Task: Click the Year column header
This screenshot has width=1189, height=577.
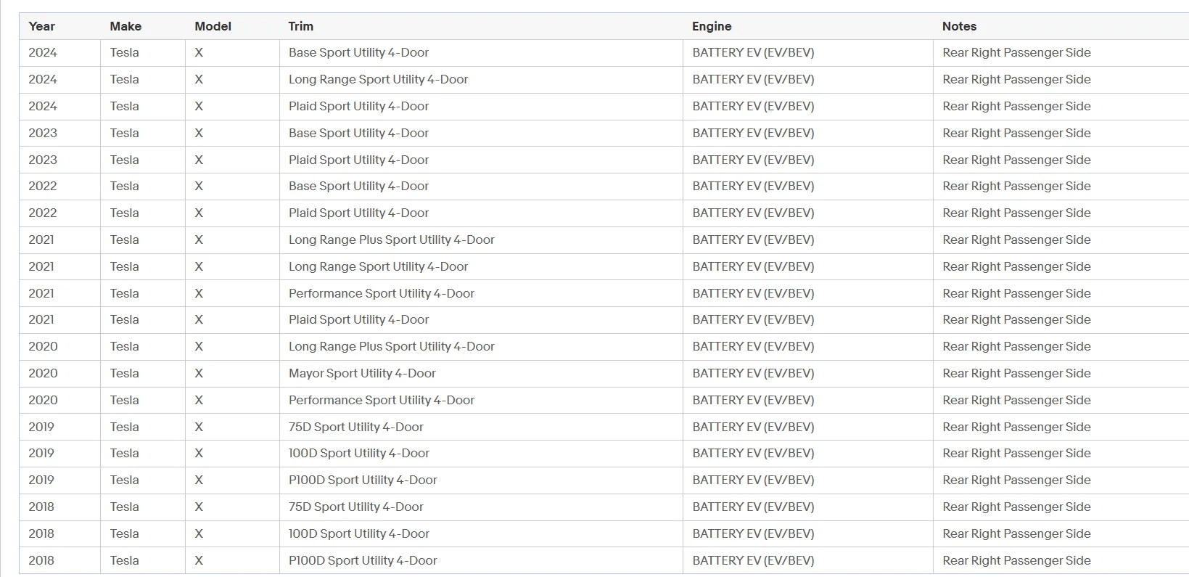Action: pos(41,26)
